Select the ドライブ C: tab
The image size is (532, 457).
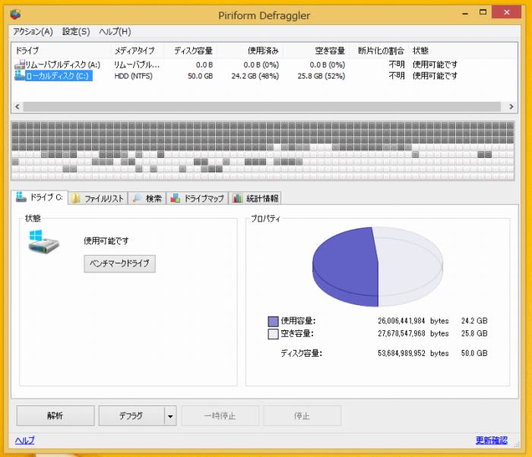click(x=40, y=197)
